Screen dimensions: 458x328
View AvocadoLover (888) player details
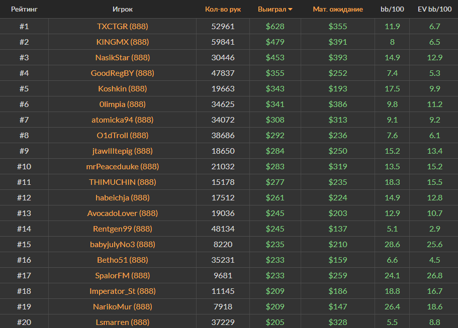122,213
